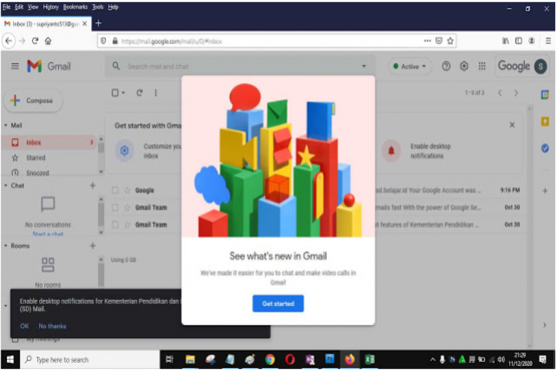Open the select options dropdown arrow
The width and height of the screenshot is (557, 371).
pyautogui.click(x=123, y=93)
